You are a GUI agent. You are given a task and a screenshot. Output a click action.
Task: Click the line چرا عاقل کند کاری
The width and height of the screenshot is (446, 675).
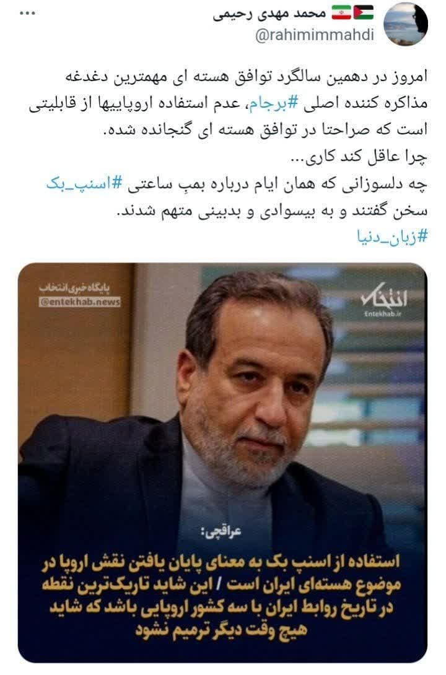359,157
